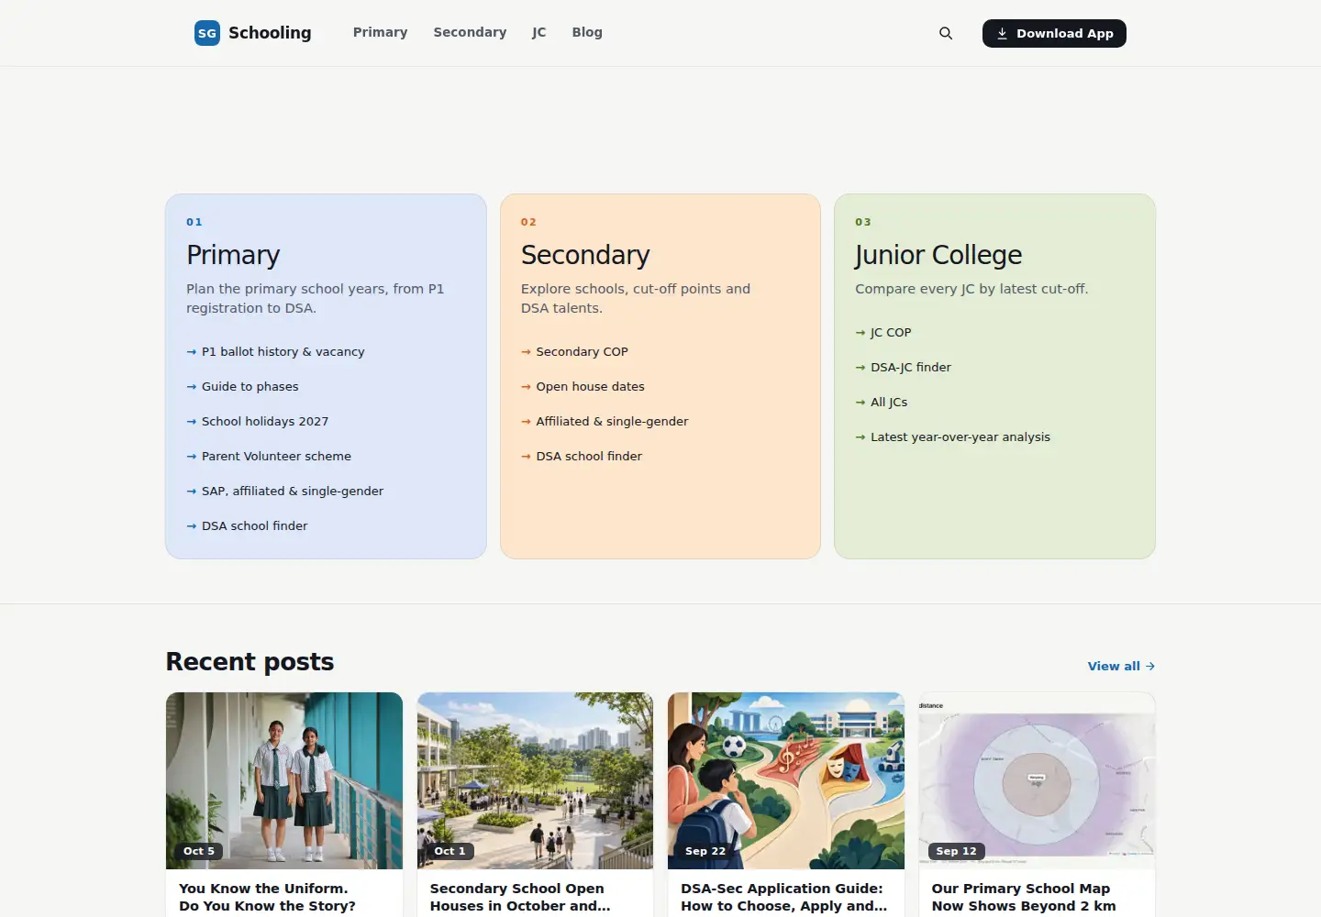Open 'Our Primary School Map' post title
Image resolution: width=1321 pixels, height=917 pixels.
(1024, 898)
